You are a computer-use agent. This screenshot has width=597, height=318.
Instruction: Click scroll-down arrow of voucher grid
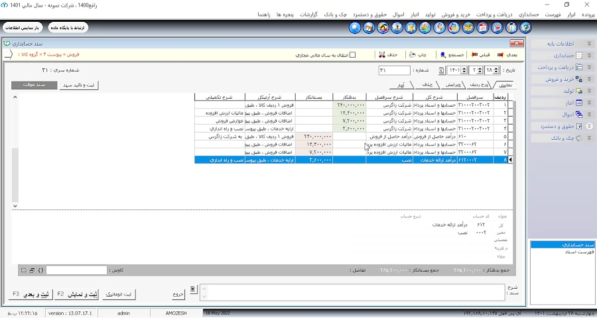(x=15, y=206)
